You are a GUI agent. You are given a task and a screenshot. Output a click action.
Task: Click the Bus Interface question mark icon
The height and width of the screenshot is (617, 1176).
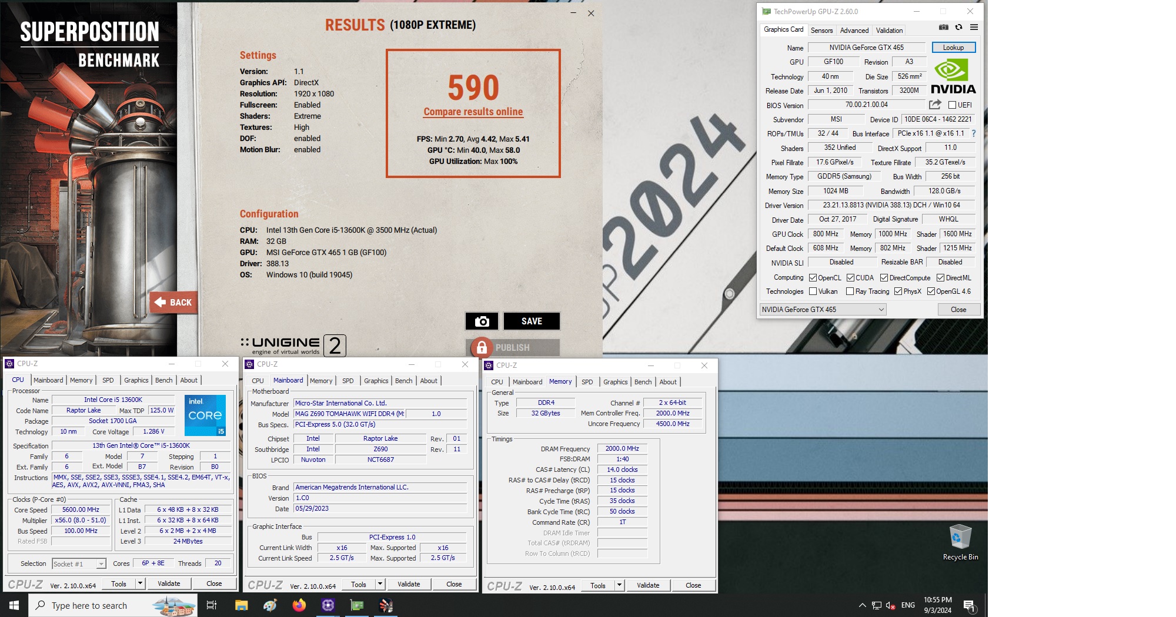tap(973, 133)
